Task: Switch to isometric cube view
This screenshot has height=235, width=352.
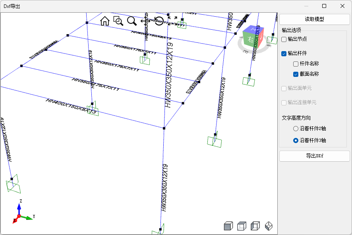Action: tap(269, 226)
